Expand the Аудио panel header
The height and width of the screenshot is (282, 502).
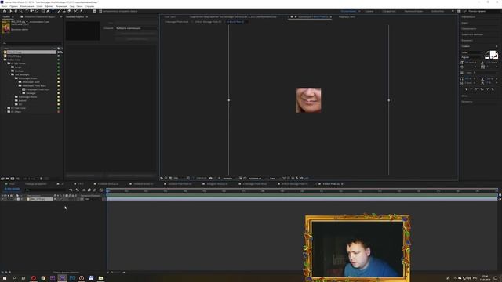point(465,23)
